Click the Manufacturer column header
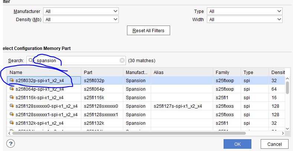Image resolution: width=293 pixels, height=151 pixels. (137, 72)
